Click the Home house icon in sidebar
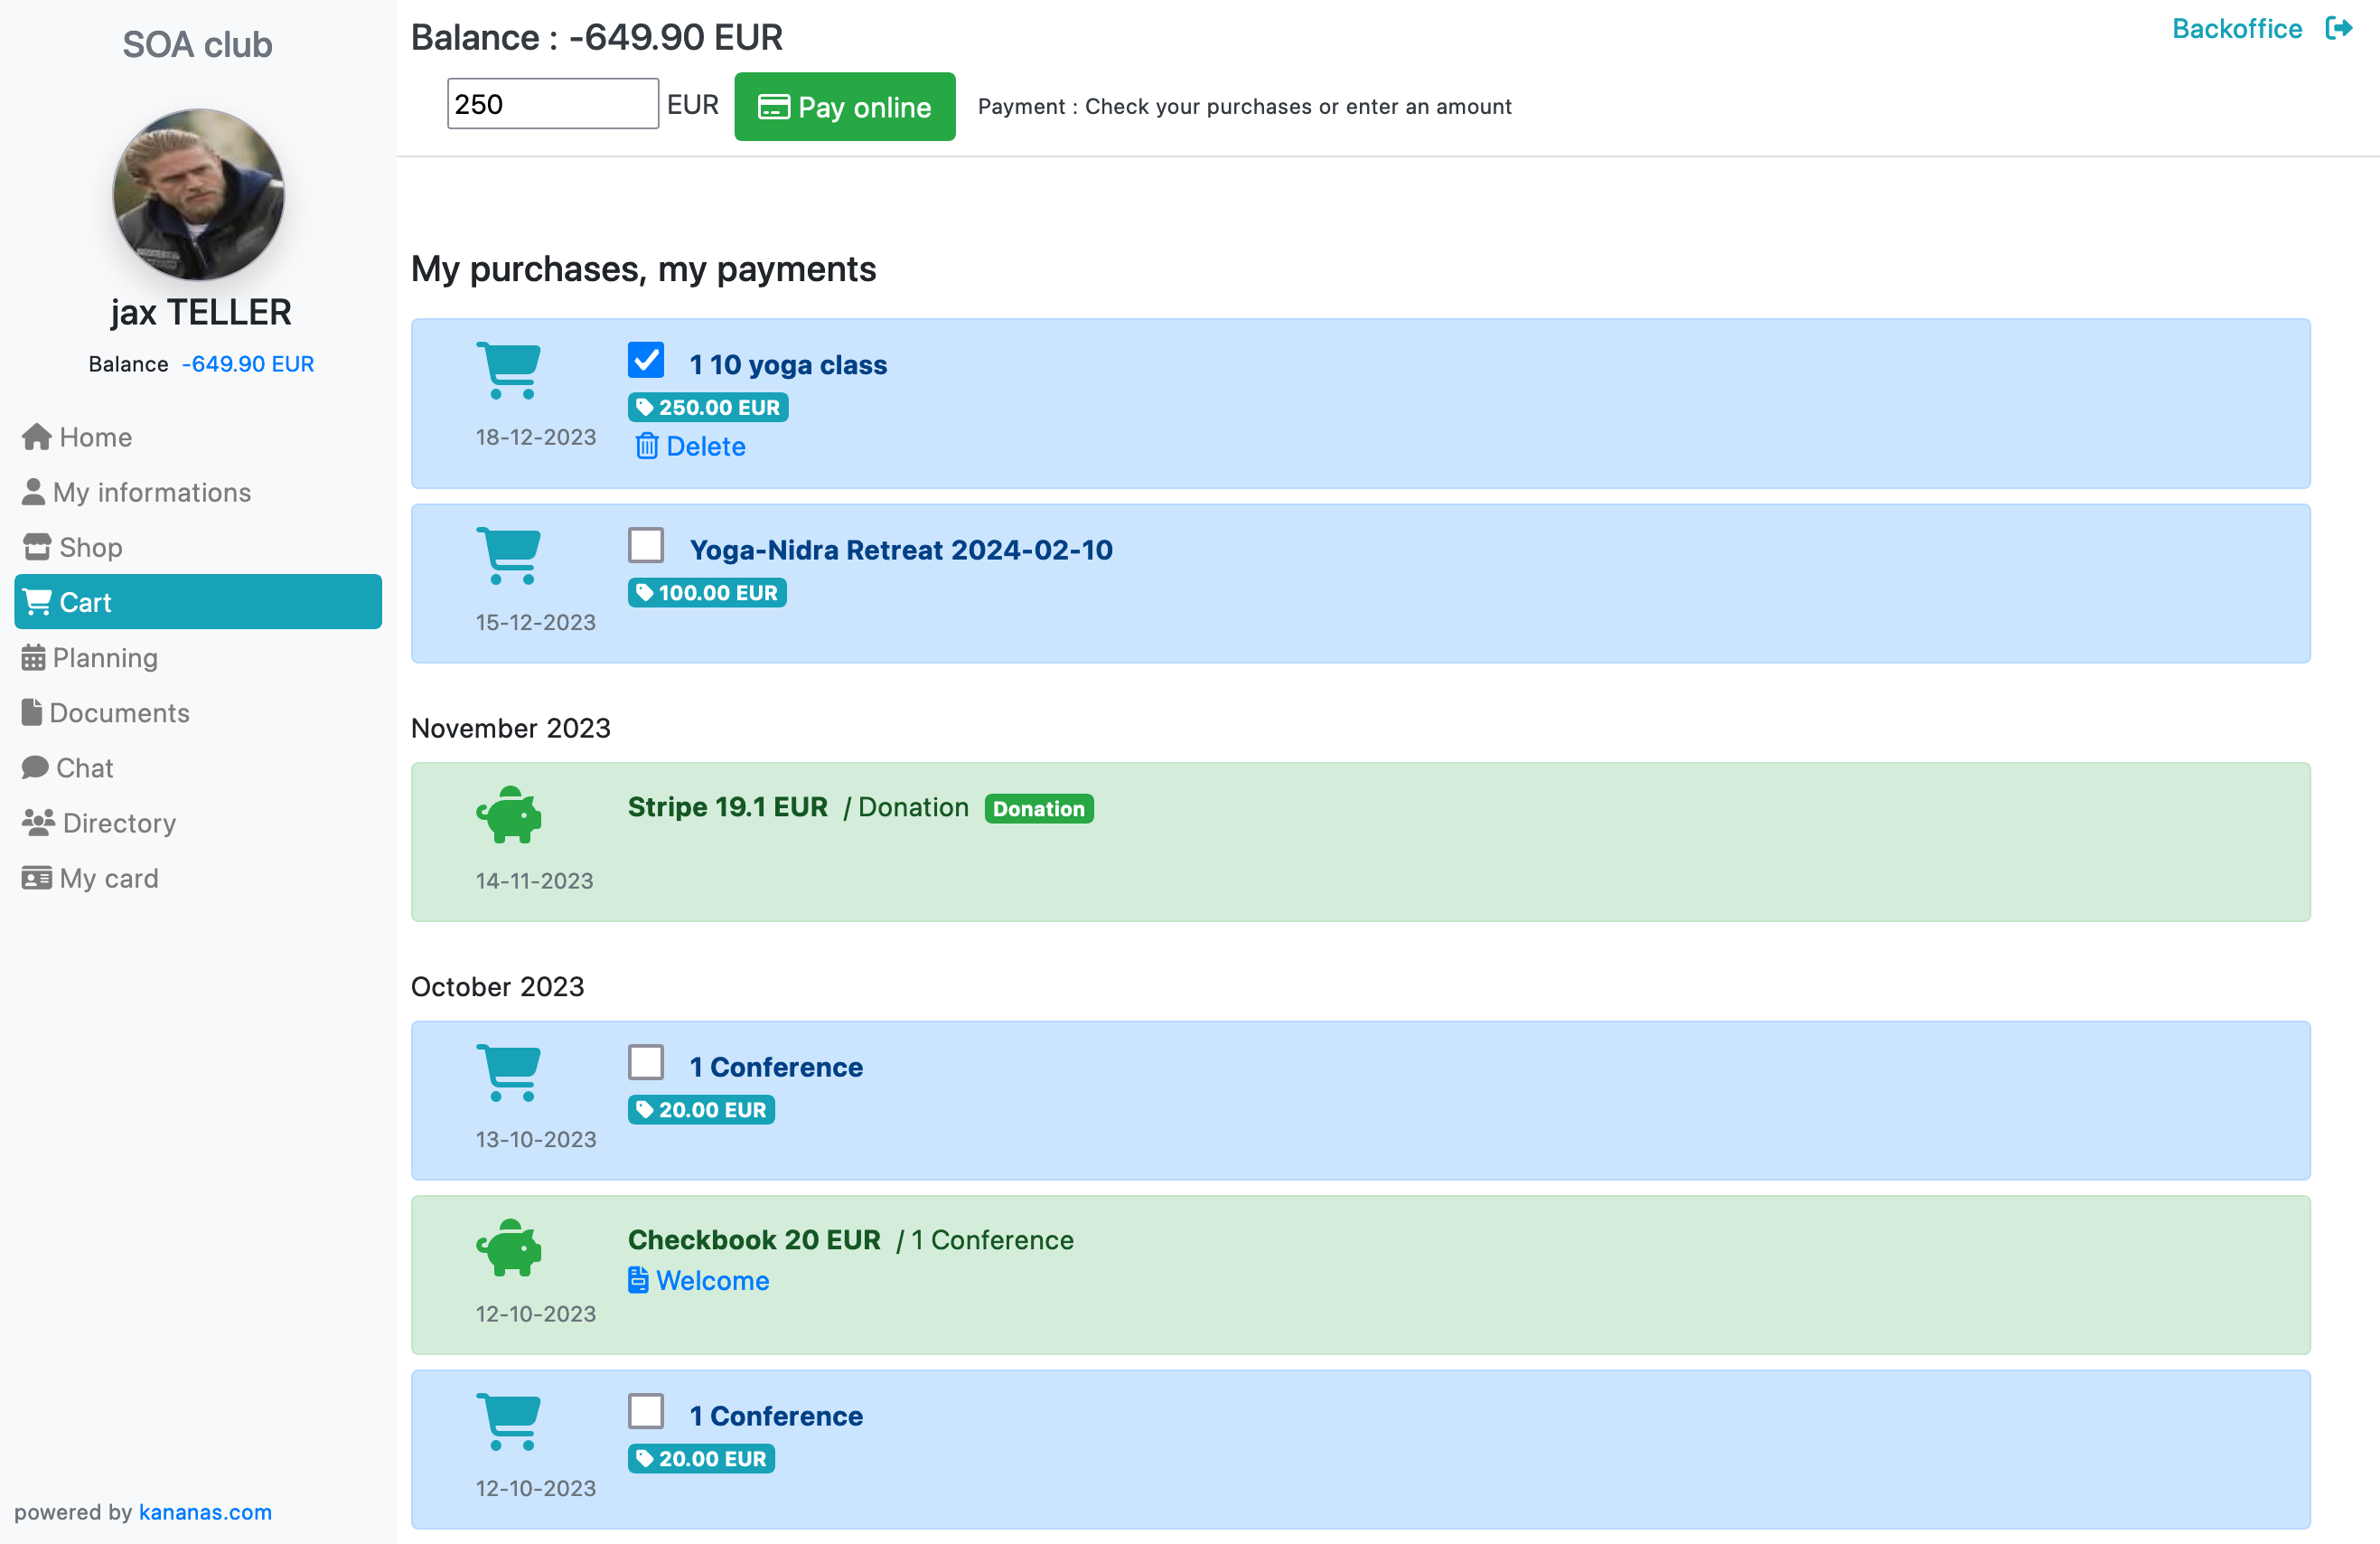Viewport: 2380px width, 1544px height. tap(37, 438)
